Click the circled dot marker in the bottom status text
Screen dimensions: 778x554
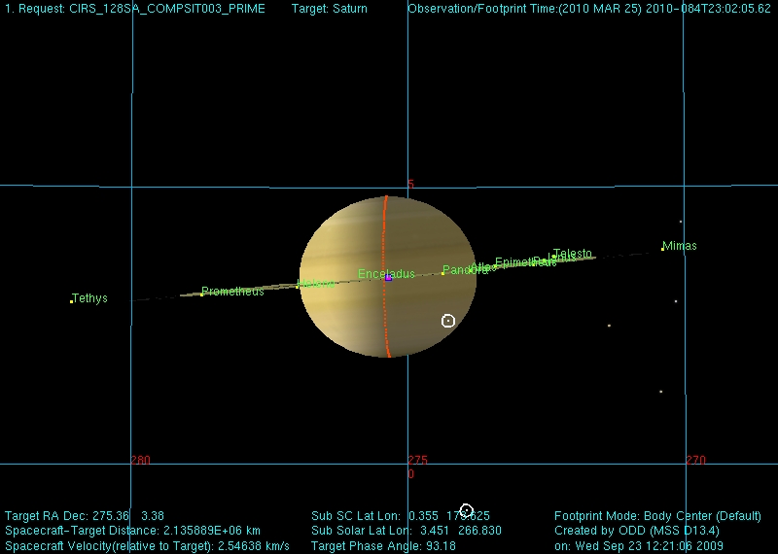pyautogui.click(x=466, y=511)
